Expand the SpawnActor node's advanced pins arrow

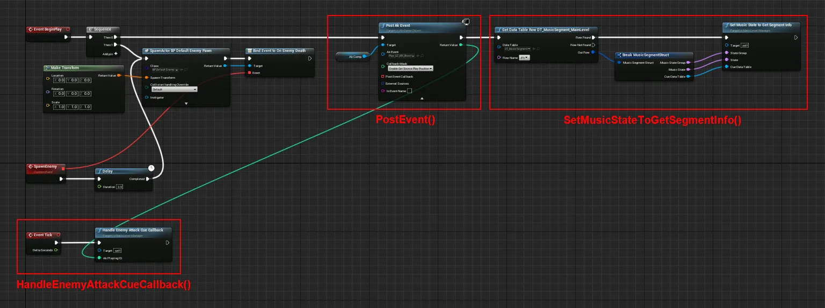point(186,103)
